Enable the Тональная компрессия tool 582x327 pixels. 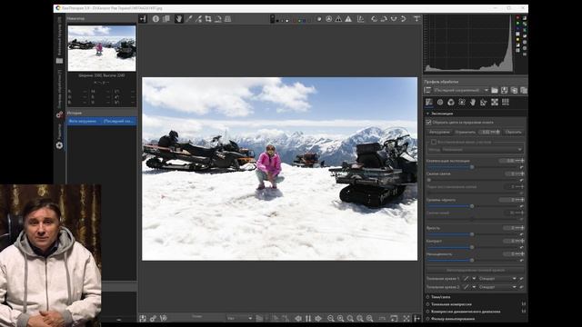(427, 304)
